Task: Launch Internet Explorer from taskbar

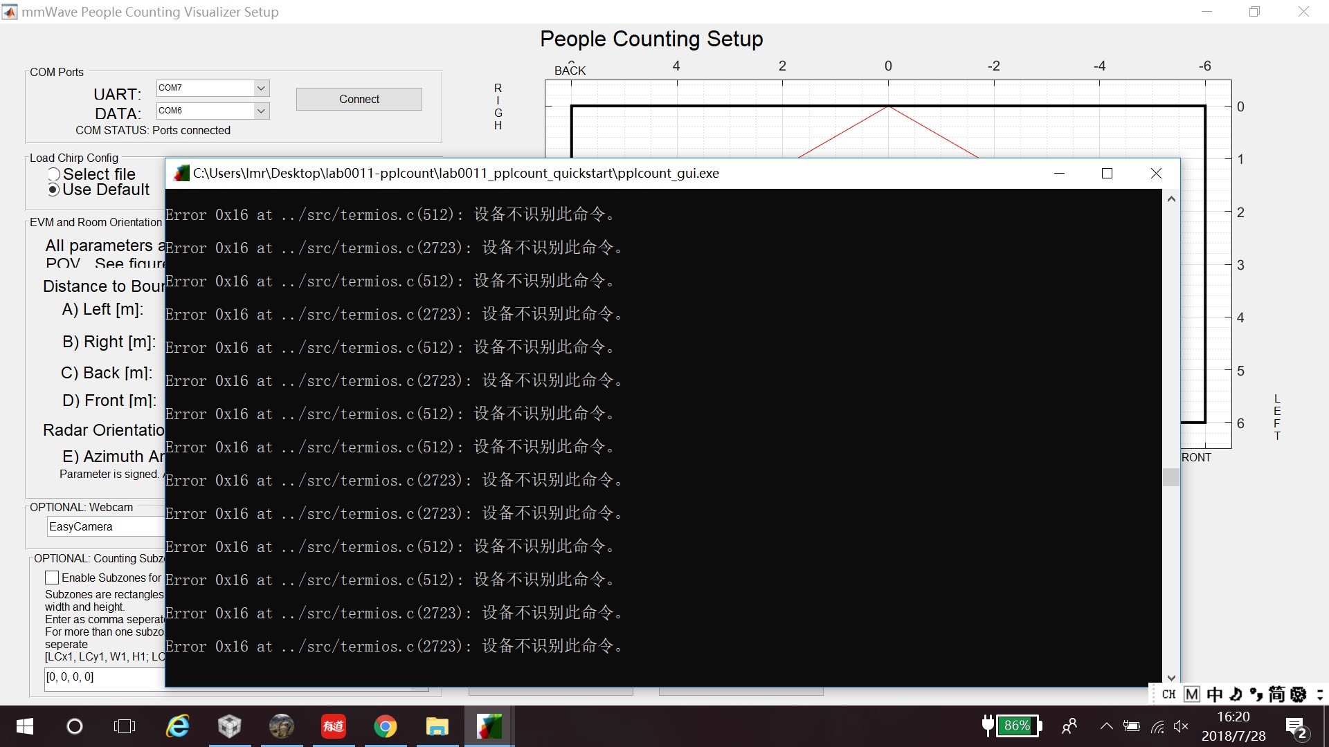Action: click(x=178, y=726)
